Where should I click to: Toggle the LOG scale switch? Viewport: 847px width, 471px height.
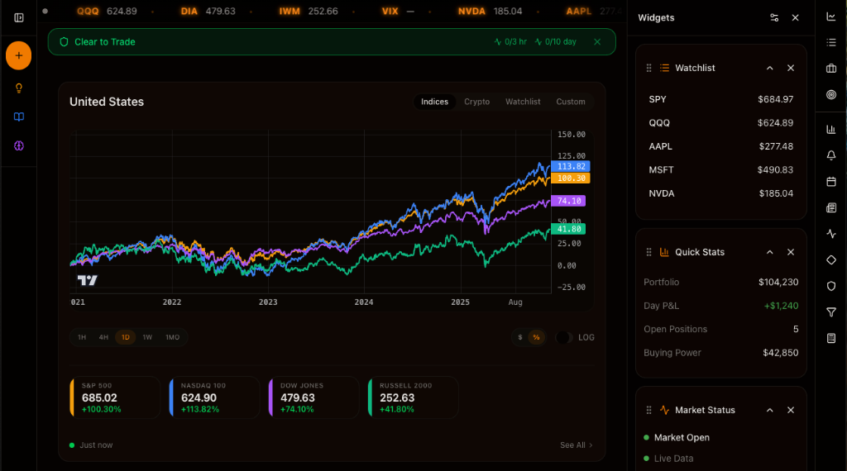[564, 337]
